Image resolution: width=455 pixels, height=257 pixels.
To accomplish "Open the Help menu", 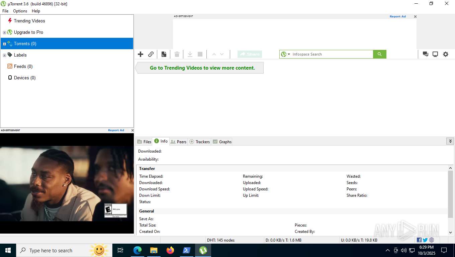I will [x=36, y=11].
